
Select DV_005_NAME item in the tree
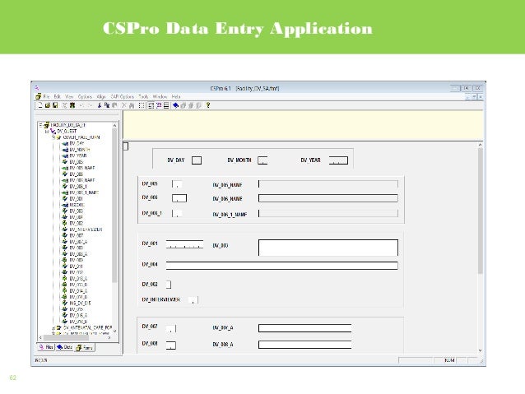[82, 168]
